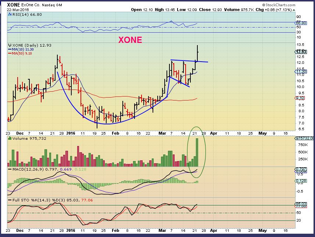315x237 pixels.
Task: Click the 975732.00 volume tag on right axis
Action: tap(305, 138)
